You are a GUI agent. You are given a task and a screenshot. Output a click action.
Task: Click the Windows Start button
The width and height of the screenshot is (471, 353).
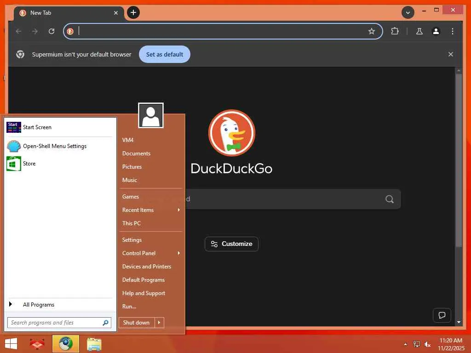pos(11,344)
